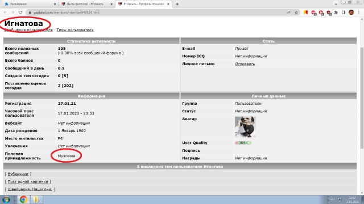The image size is (364, 204).
Task: Click the useful messages count '105'
Action: pos(62,49)
